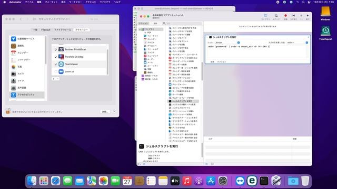This screenshot has width=337, height=189.
Task: Open Spotlight search in the menu bar
Action: tap(303, 2)
